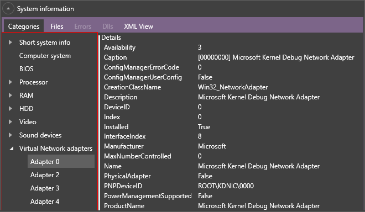This screenshot has width=365, height=212.
Task: Expand the HDD tree arrow
Action: [x=11, y=109]
